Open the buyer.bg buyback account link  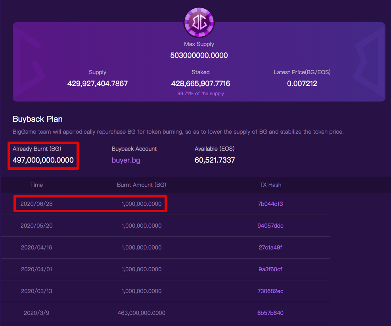(x=126, y=160)
